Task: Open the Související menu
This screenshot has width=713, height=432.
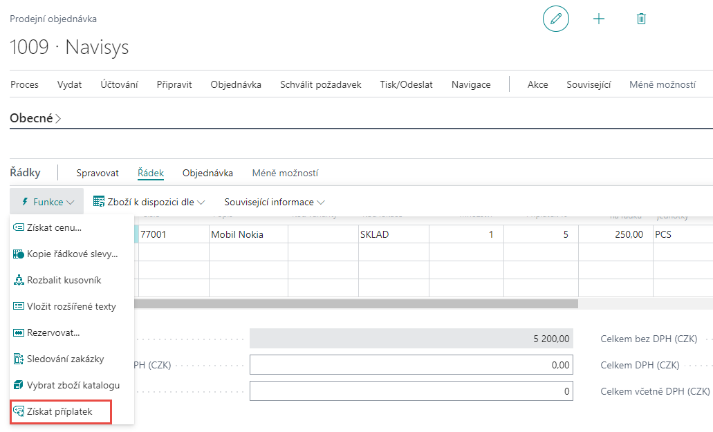Action: [x=589, y=84]
